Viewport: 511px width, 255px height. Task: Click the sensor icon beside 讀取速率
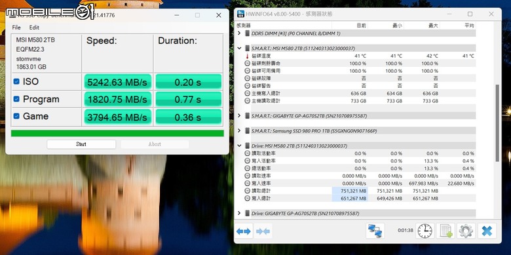[x=248, y=176]
